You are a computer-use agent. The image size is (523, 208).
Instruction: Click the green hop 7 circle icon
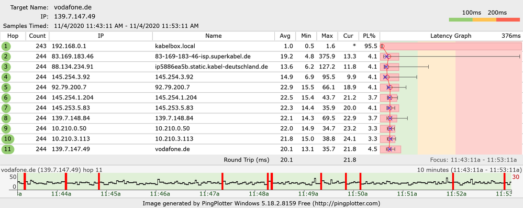[6, 108]
